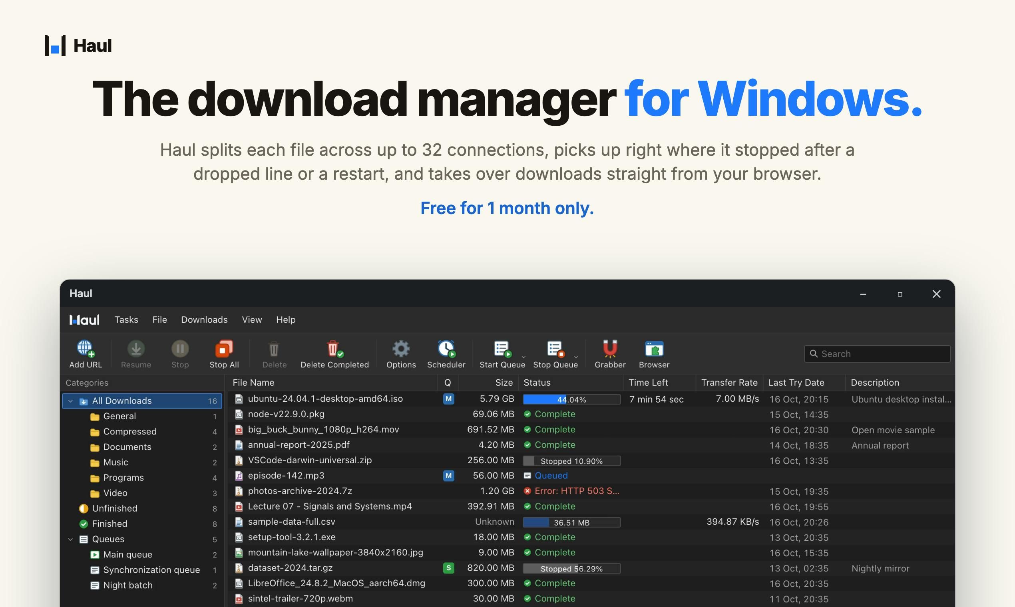The image size is (1015, 607).
Task: Open the Grabber magnet icon
Action: [610, 349]
